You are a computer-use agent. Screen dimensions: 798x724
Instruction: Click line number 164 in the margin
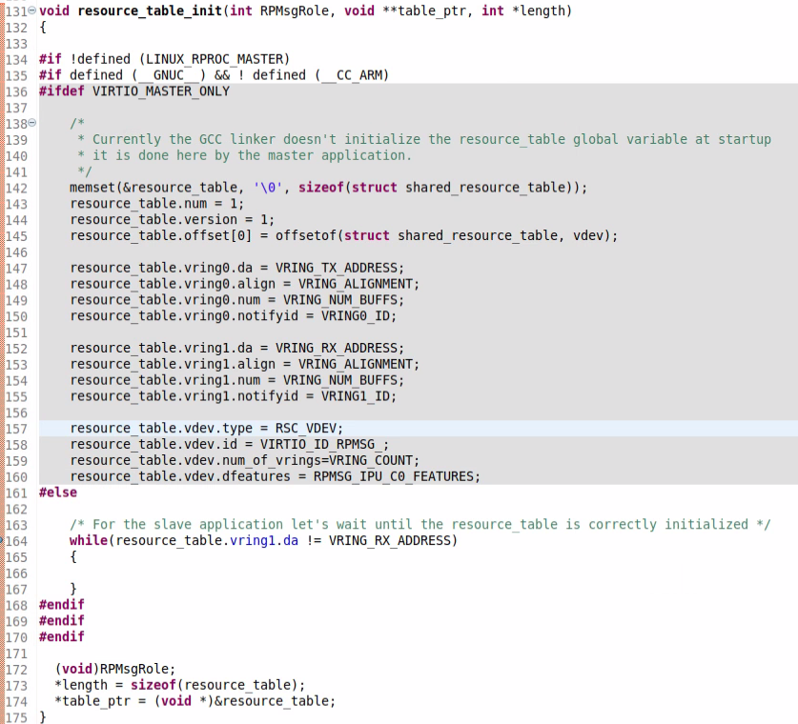[15, 540]
